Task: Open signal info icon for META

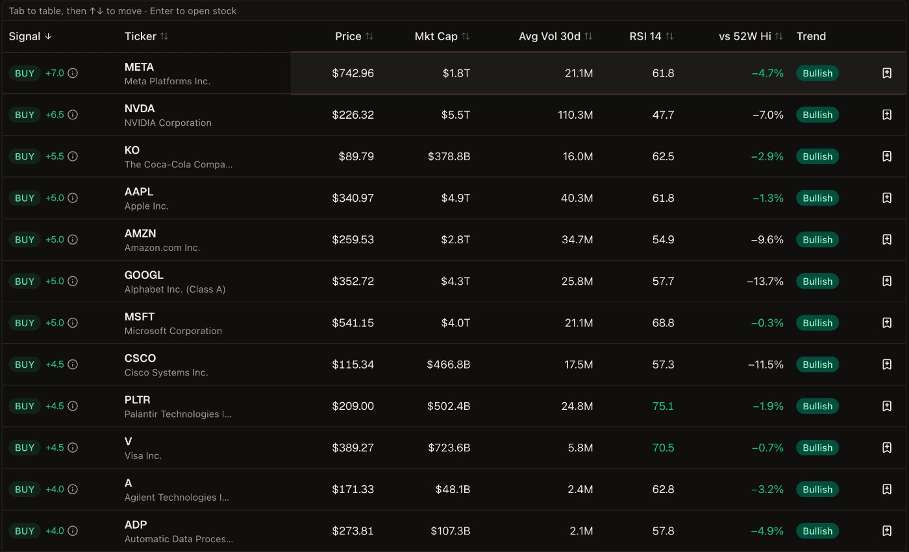Action: (x=73, y=73)
